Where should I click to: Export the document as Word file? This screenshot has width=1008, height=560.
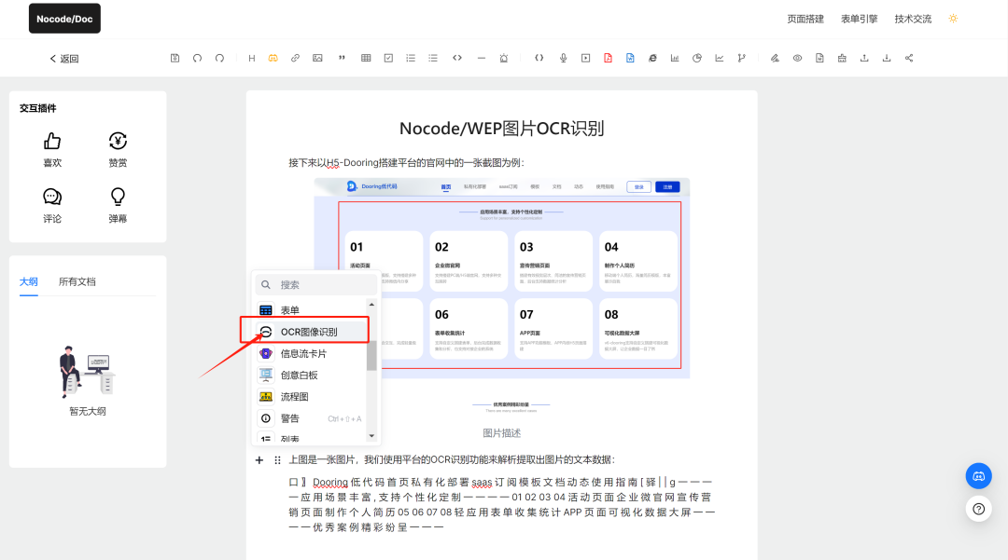pos(630,58)
